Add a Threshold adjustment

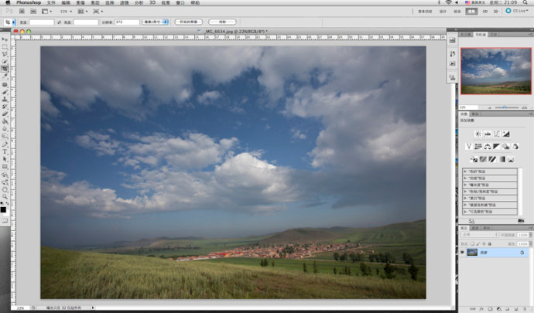click(x=492, y=159)
